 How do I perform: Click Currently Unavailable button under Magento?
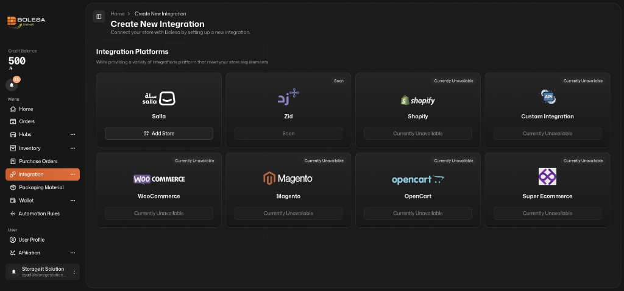[288, 214]
